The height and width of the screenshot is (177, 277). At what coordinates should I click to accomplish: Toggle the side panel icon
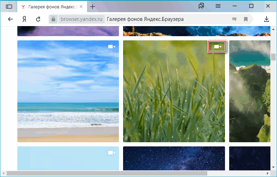9,6
